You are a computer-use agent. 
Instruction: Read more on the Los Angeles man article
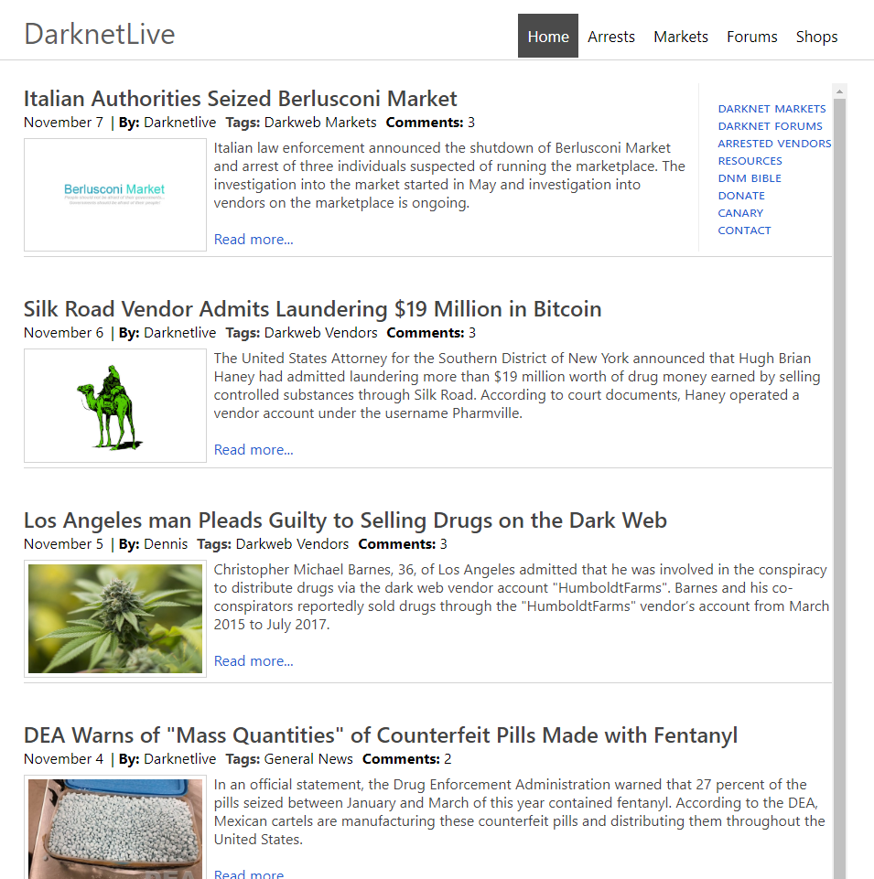coord(253,661)
